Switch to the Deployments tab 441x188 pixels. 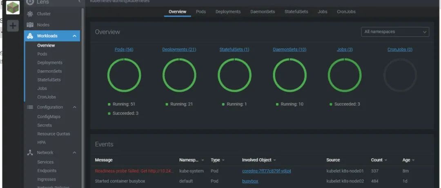pos(228,11)
